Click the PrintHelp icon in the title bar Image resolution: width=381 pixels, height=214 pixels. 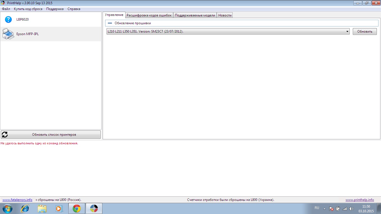3,3
